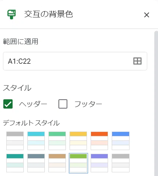Uncheck the ヘッダー checkbox
Viewport: 158px width, 176px height.
[x=8, y=104]
